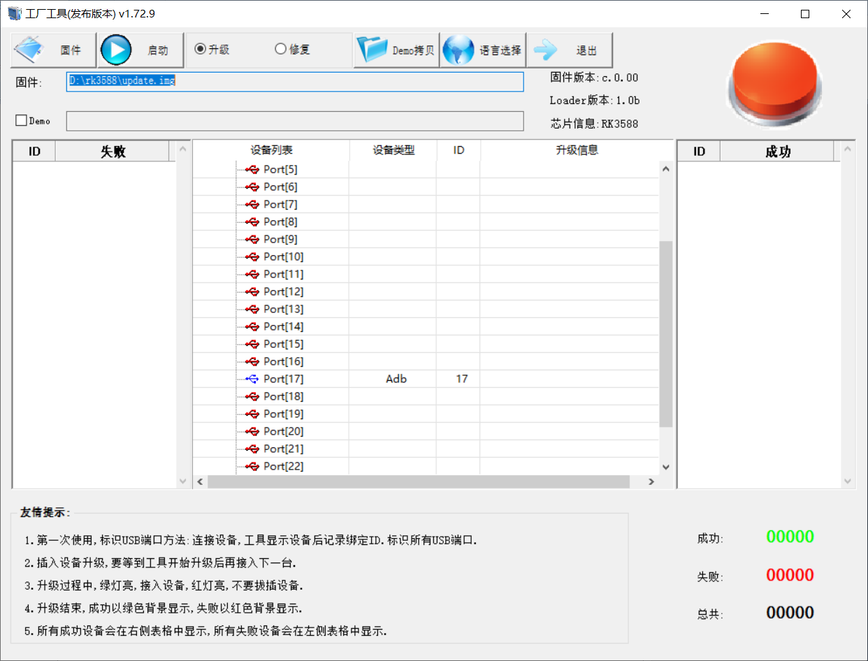This screenshot has height=661, width=868.
Task: Click success table scrollbar up arrow
Action: click(848, 149)
